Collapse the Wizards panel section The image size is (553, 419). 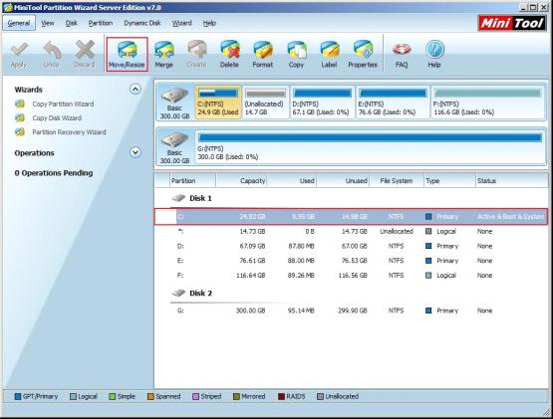pos(136,90)
